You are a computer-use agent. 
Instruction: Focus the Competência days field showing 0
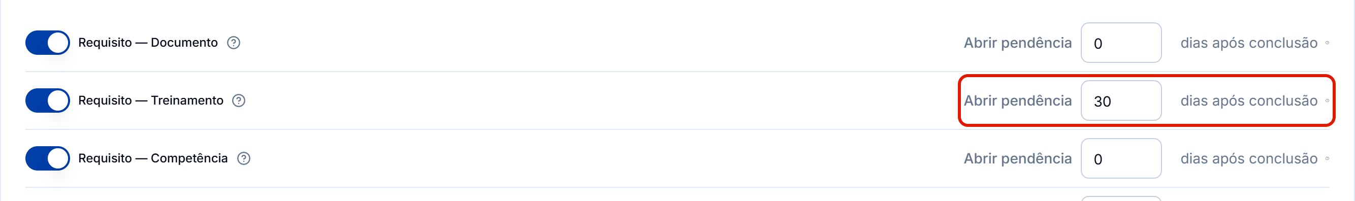tap(1121, 158)
